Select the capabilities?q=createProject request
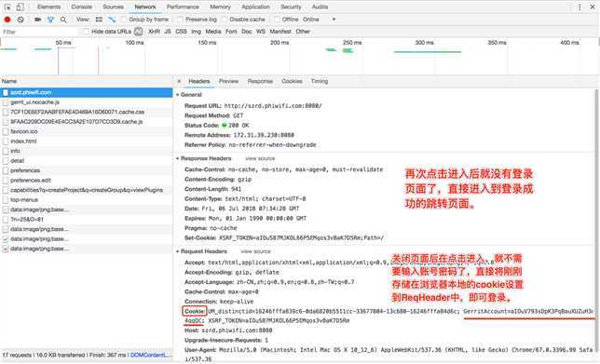Viewport: 600px width, 364px height. click(x=87, y=190)
